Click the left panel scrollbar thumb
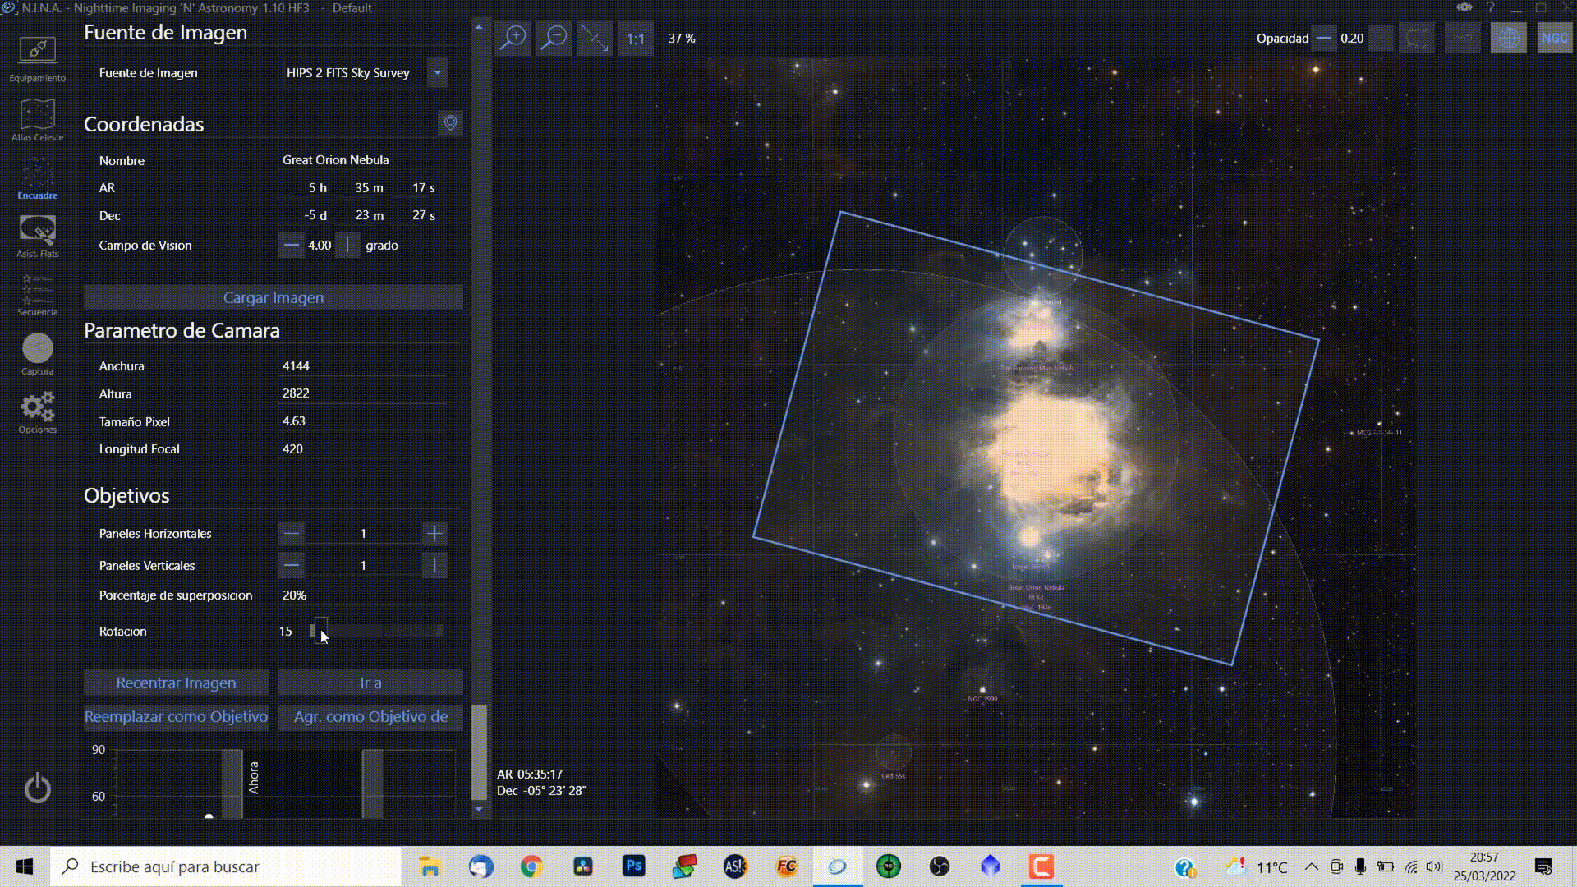This screenshot has width=1577, height=887. click(479, 752)
